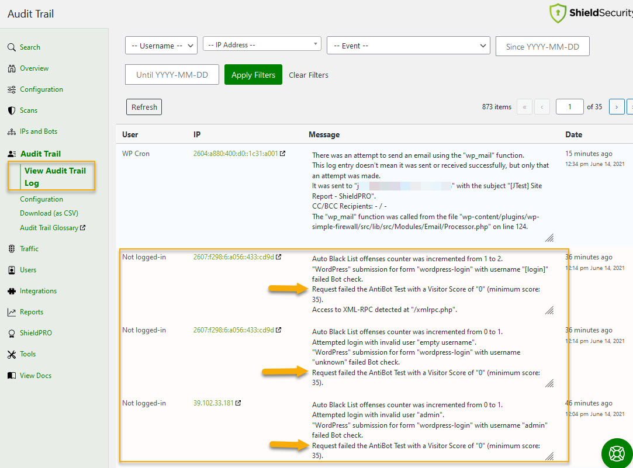Open the Tools sidebar item
Viewport: 633px width, 468px height.
(x=28, y=354)
